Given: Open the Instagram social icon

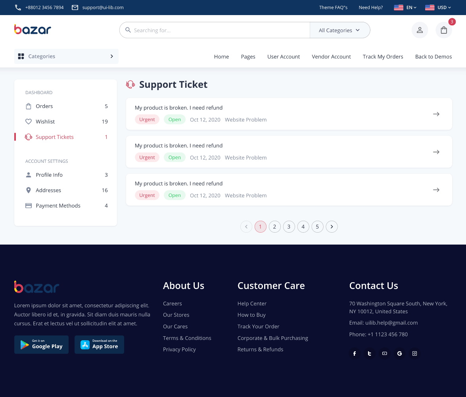Looking at the screenshot, I should click(414, 353).
